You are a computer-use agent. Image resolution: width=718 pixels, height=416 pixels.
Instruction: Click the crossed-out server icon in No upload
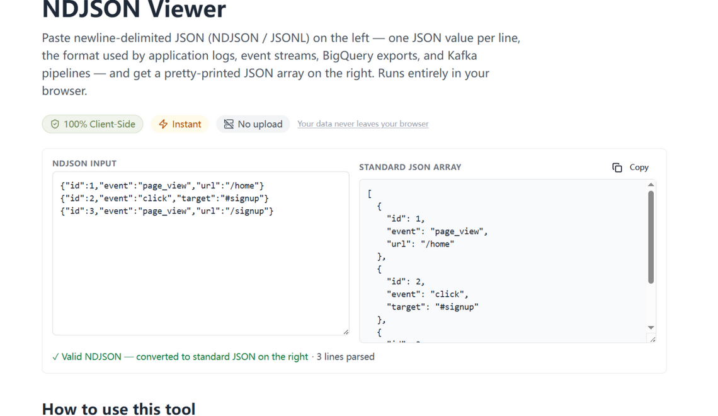coord(229,124)
